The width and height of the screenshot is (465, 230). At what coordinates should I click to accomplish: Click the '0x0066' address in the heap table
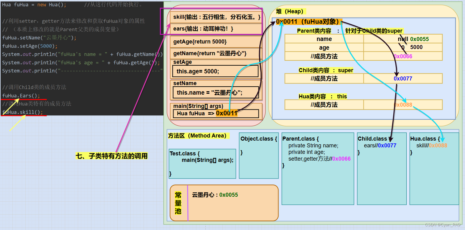[403, 56]
